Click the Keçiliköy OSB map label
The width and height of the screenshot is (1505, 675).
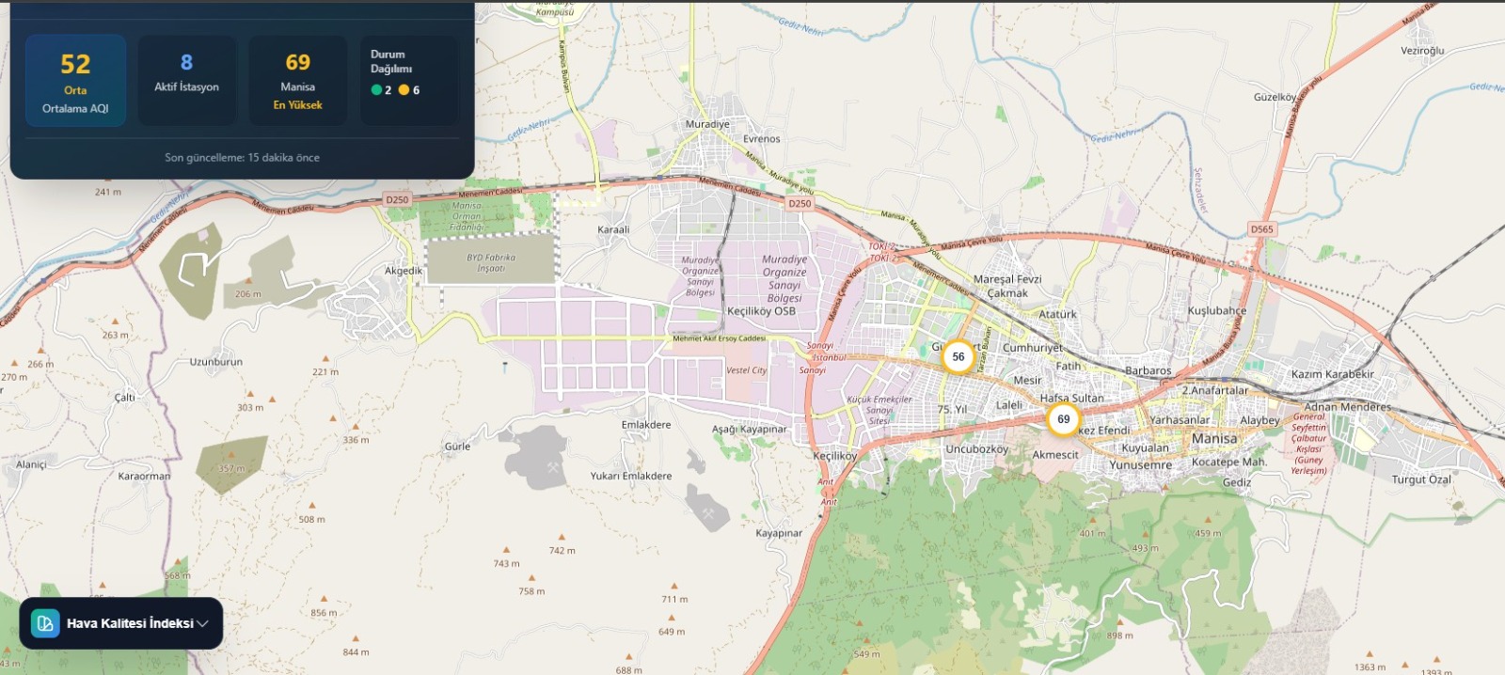click(761, 311)
